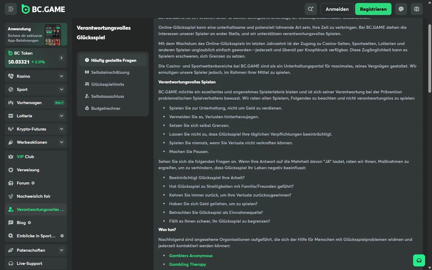This screenshot has height=270, width=432.
Task: Click the Budgetrechner icon
Action: click(87, 108)
